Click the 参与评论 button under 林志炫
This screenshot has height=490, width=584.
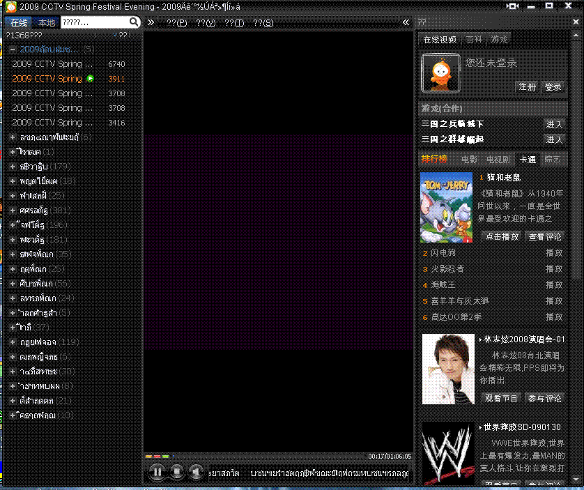coord(544,399)
